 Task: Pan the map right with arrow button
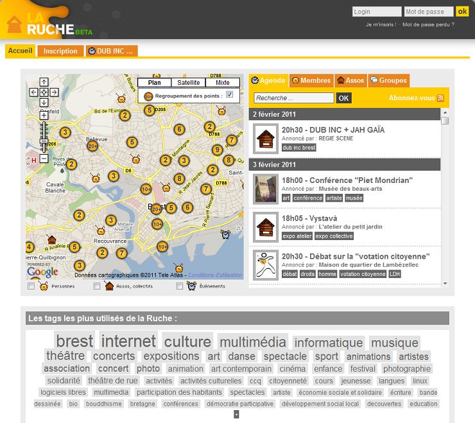pyautogui.click(x=54, y=92)
